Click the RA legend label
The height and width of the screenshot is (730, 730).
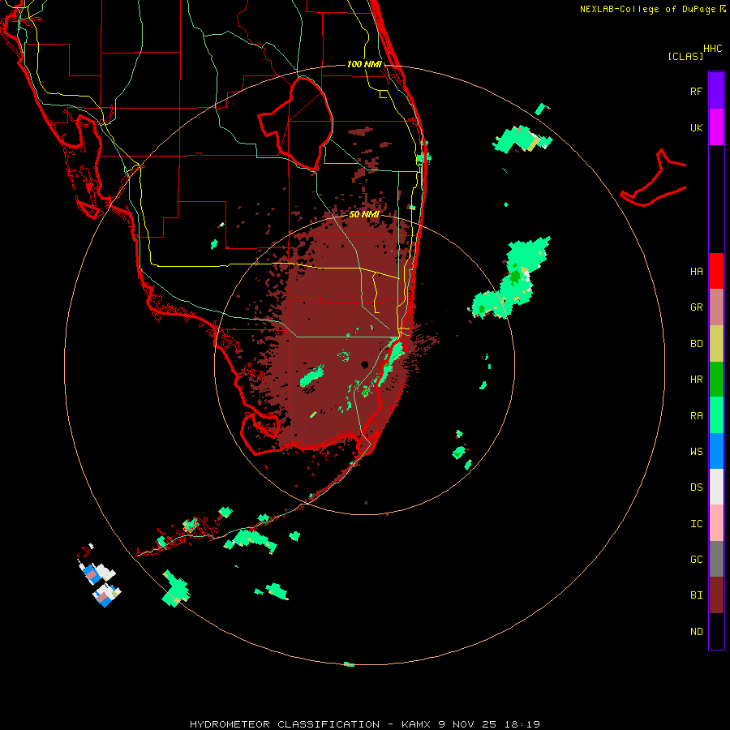696,415
